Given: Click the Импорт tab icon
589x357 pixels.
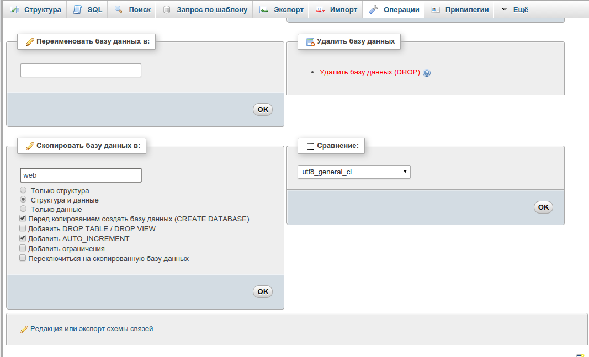Looking at the screenshot, I should point(320,9).
